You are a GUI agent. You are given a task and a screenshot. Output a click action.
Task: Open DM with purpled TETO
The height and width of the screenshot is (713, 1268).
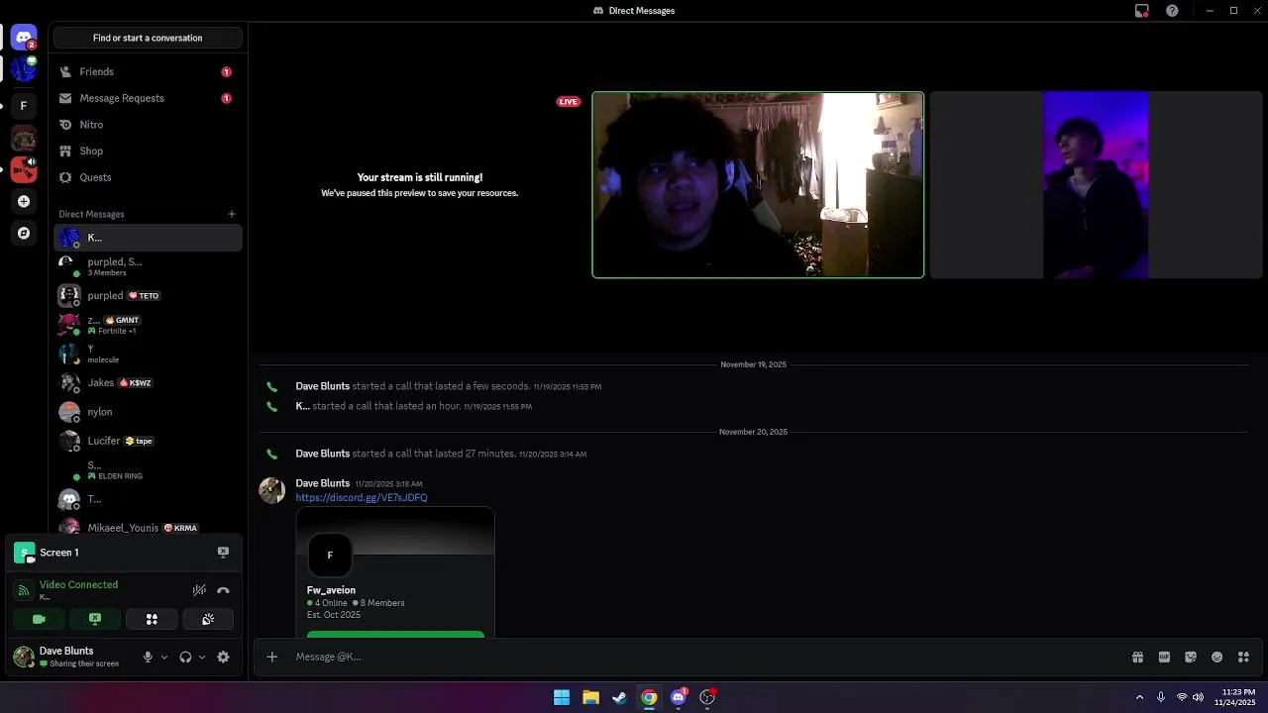[148, 295]
